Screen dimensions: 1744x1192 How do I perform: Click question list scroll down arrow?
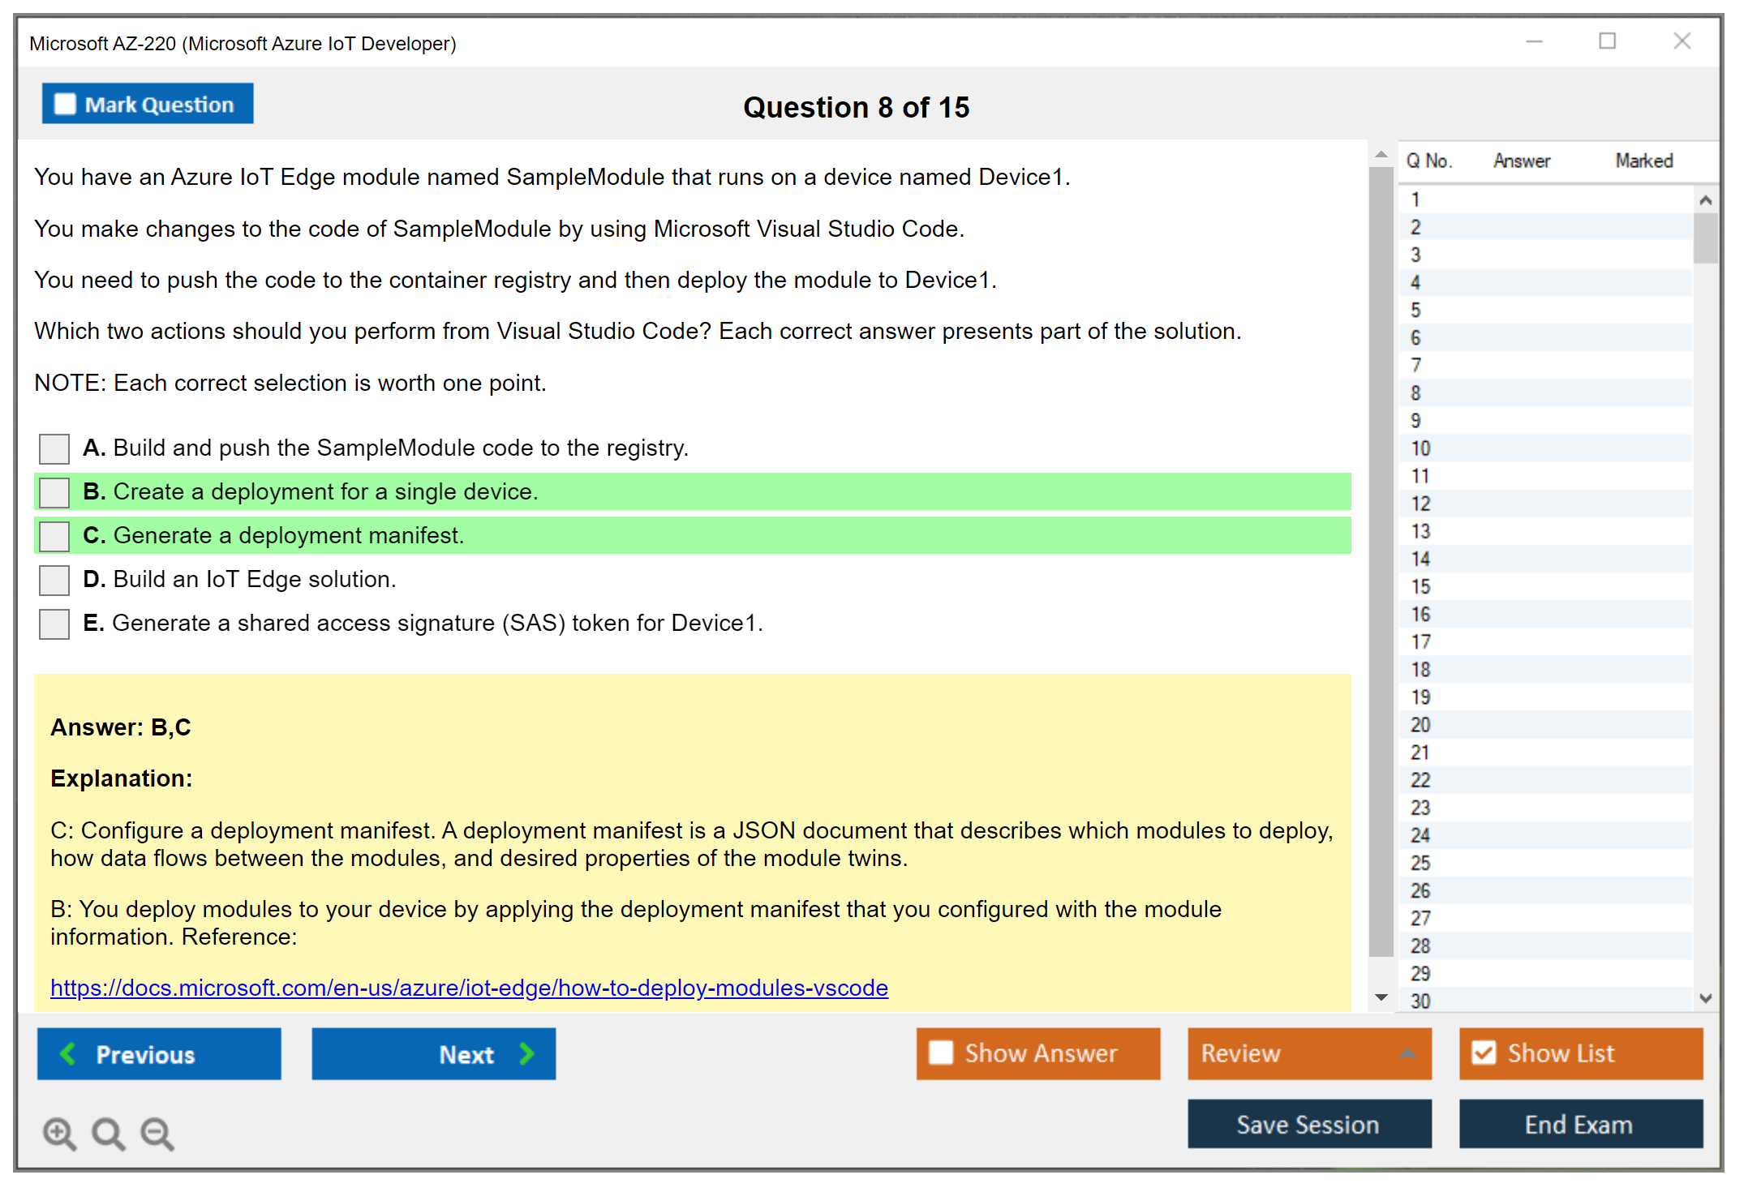pyautogui.click(x=1705, y=998)
